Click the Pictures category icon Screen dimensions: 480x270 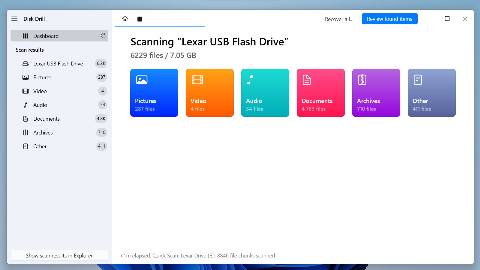(141, 80)
